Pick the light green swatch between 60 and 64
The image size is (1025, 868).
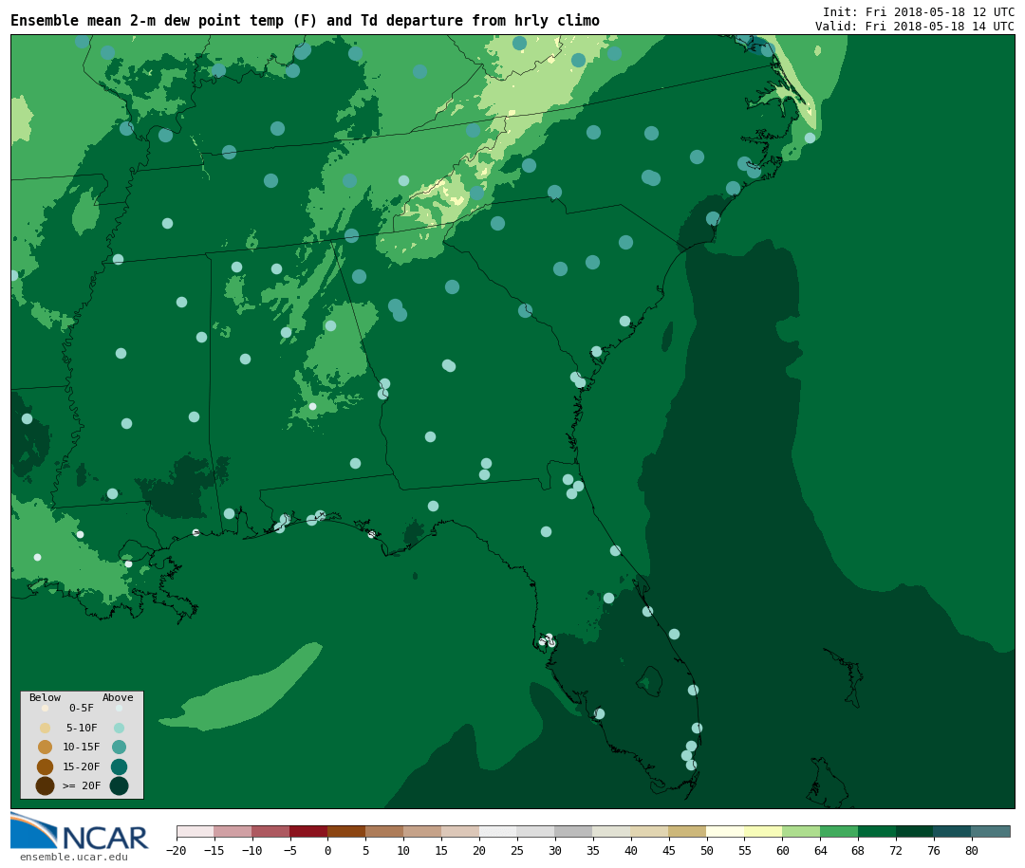(x=801, y=831)
